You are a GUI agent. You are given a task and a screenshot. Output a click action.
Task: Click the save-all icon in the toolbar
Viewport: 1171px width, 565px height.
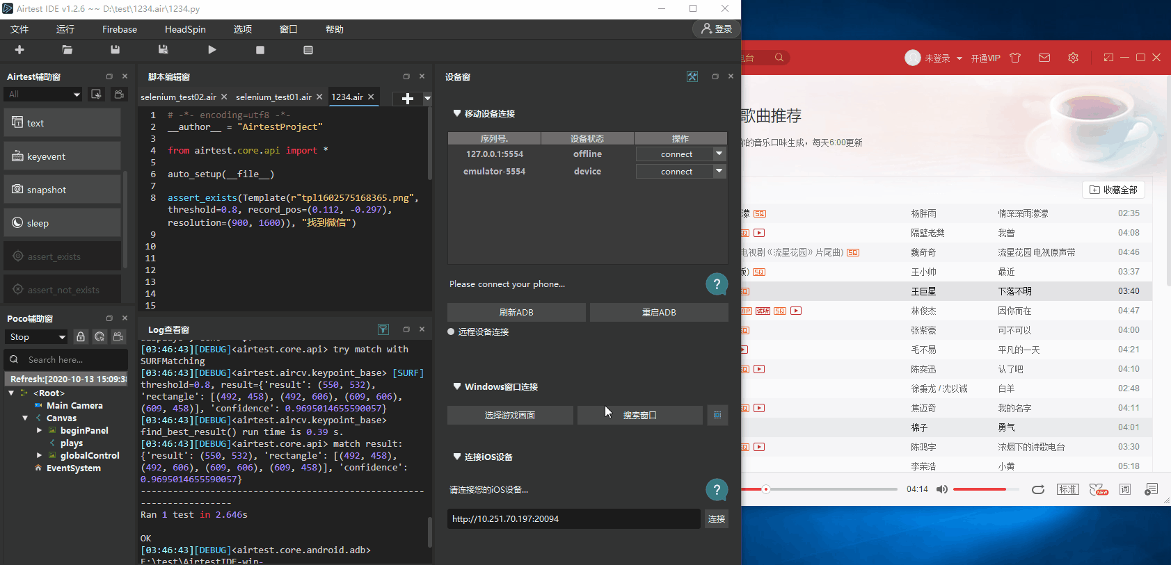[164, 50]
